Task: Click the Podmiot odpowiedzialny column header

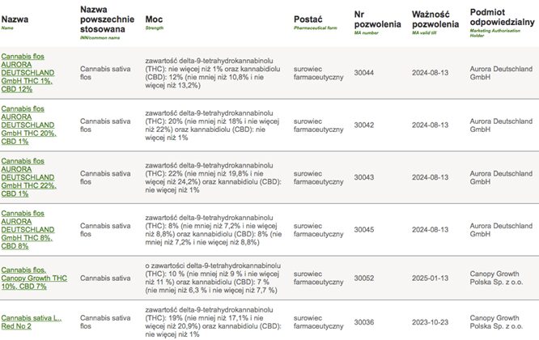Action: point(503,17)
